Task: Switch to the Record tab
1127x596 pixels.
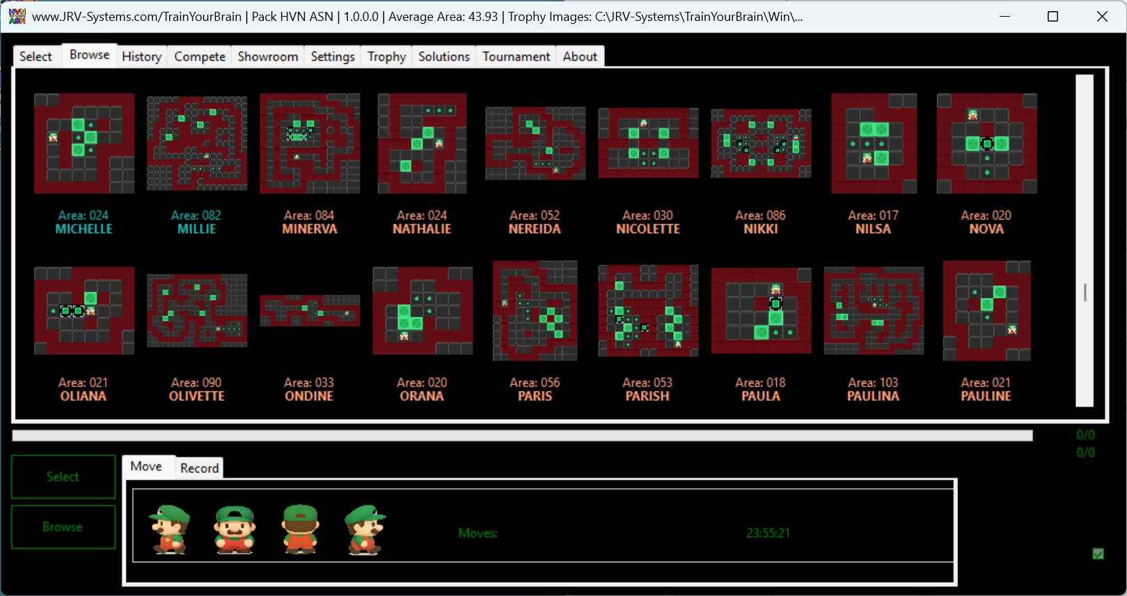Action: click(x=200, y=469)
